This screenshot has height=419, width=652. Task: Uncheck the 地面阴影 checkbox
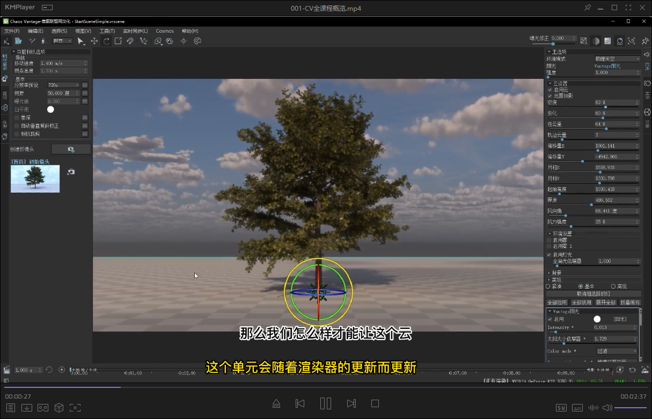549,95
